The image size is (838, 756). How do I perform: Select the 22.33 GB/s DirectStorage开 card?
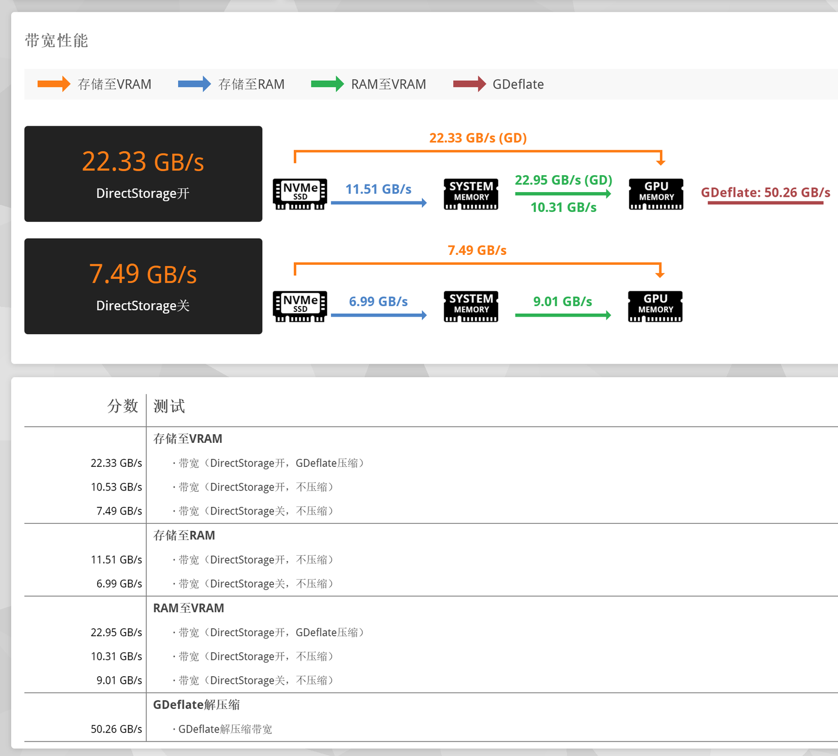coord(143,174)
